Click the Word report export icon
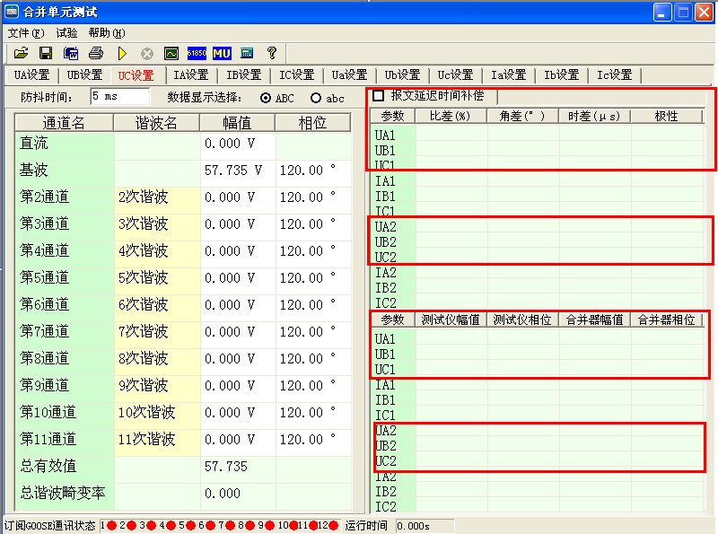 click(70, 54)
